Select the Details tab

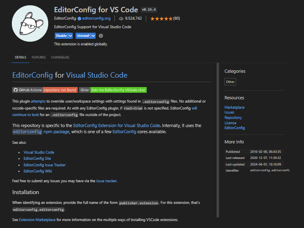point(20,57)
